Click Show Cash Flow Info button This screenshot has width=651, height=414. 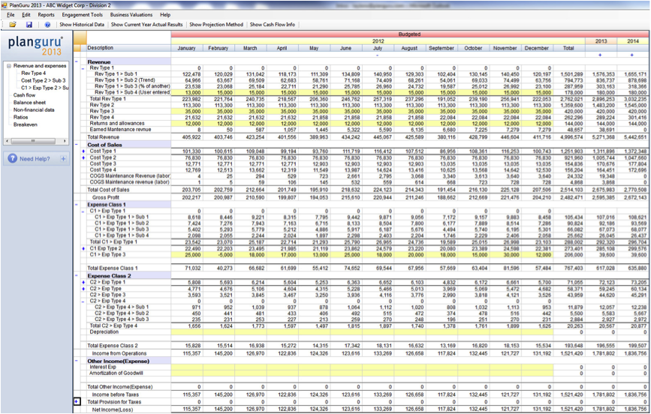(273, 25)
